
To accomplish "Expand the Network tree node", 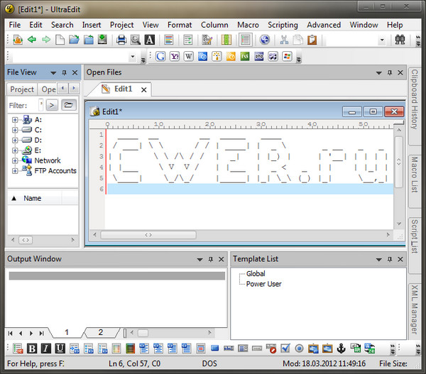I will [x=14, y=160].
